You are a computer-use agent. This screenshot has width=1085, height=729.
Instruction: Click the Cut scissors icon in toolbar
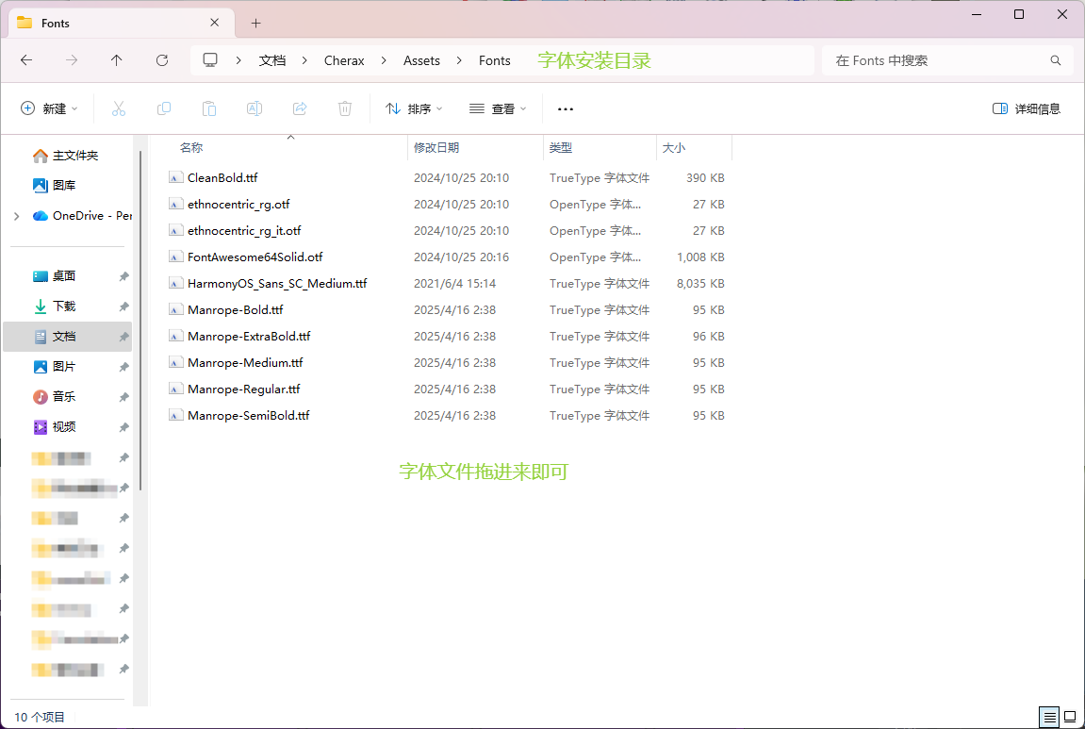point(119,108)
